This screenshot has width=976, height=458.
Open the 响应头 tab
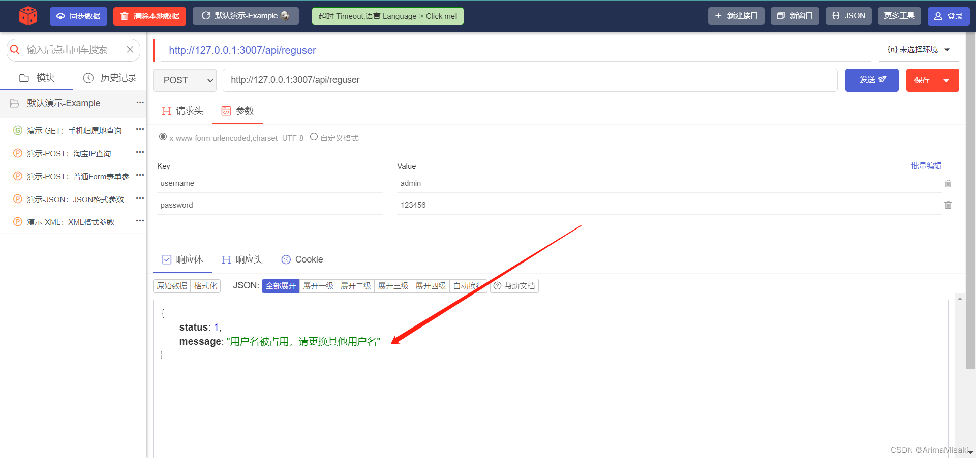click(x=242, y=259)
